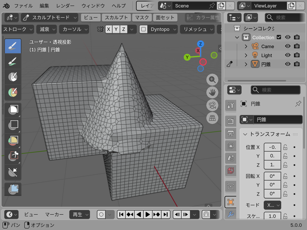The image size is (307, 230).
Task: Expand the Light tree item
Action: (x=246, y=55)
